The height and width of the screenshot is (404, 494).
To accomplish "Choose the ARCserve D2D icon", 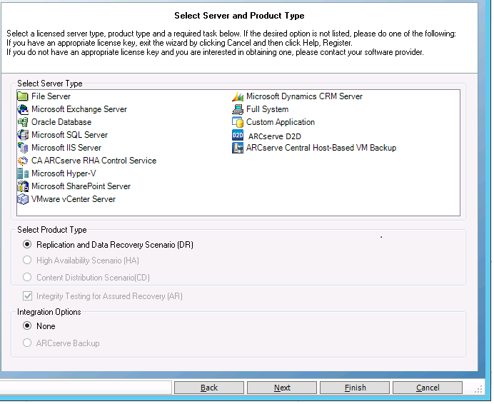I will pos(238,135).
